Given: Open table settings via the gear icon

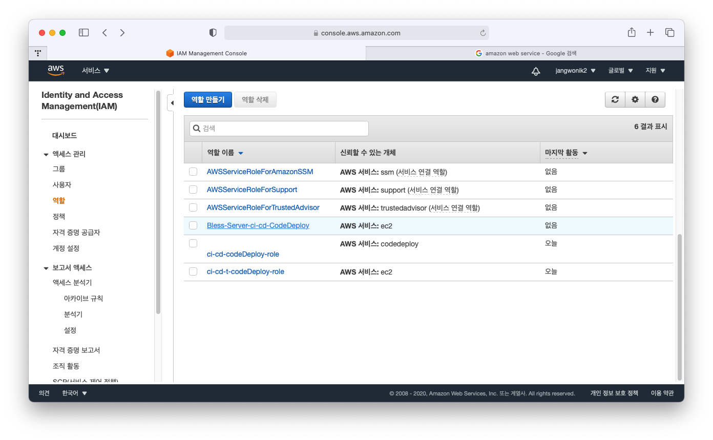Looking at the screenshot, I should 635,100.
